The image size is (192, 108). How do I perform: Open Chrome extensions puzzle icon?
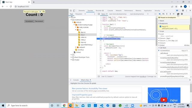[181, 7]
